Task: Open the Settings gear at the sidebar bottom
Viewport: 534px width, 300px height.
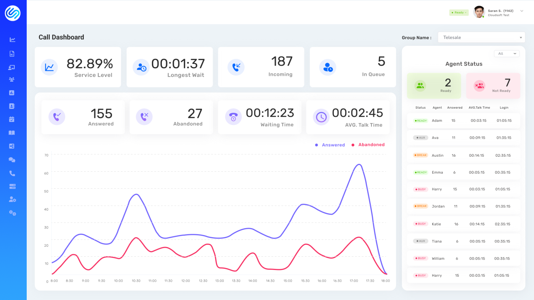Action: [x=12, y=213]
